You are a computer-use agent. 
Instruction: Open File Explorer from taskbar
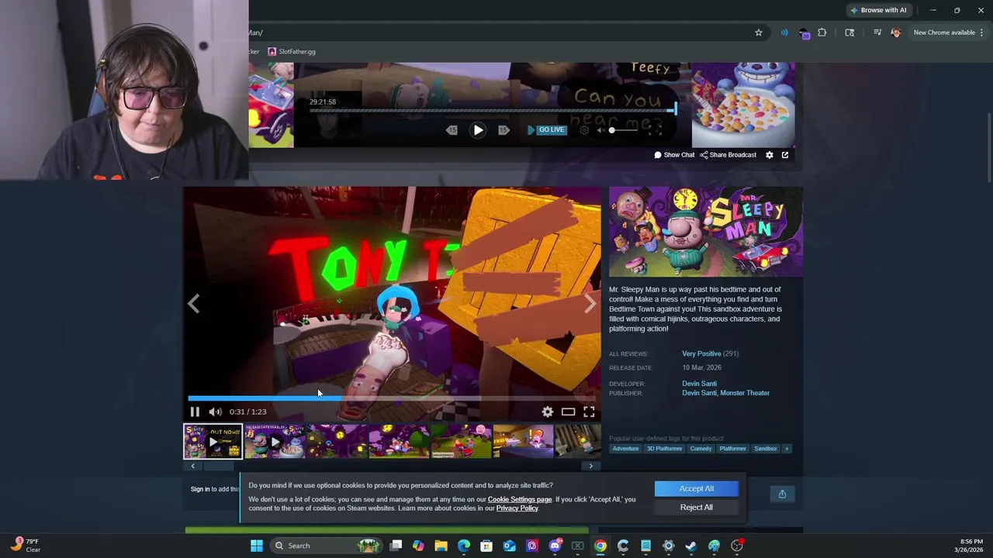tap(441, 546)
